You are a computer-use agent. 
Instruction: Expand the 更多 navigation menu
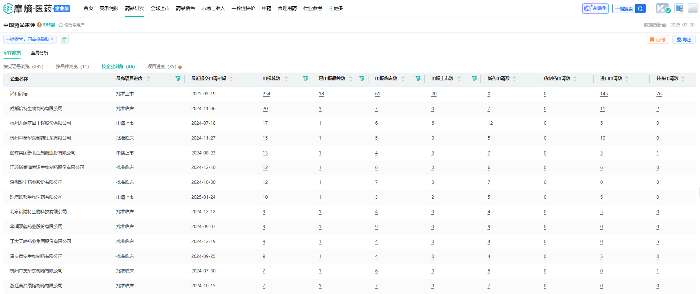tap(336, 8)
